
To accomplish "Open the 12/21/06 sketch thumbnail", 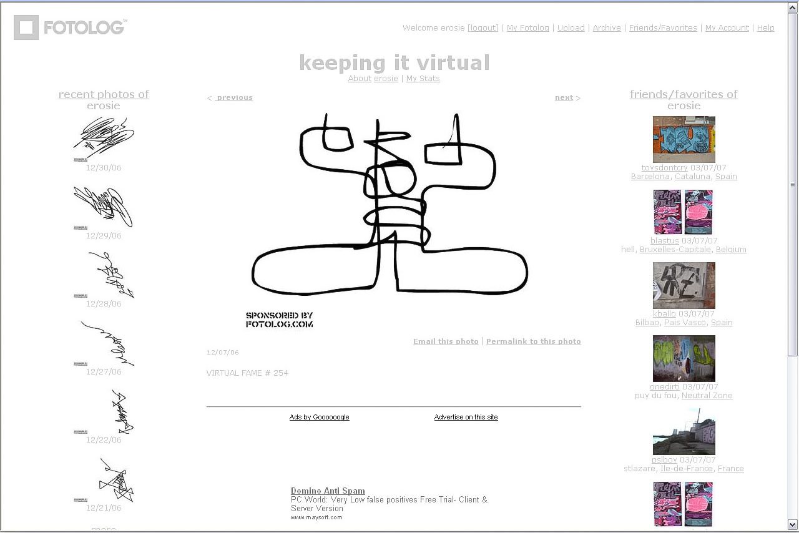I will tap(104, 479).
